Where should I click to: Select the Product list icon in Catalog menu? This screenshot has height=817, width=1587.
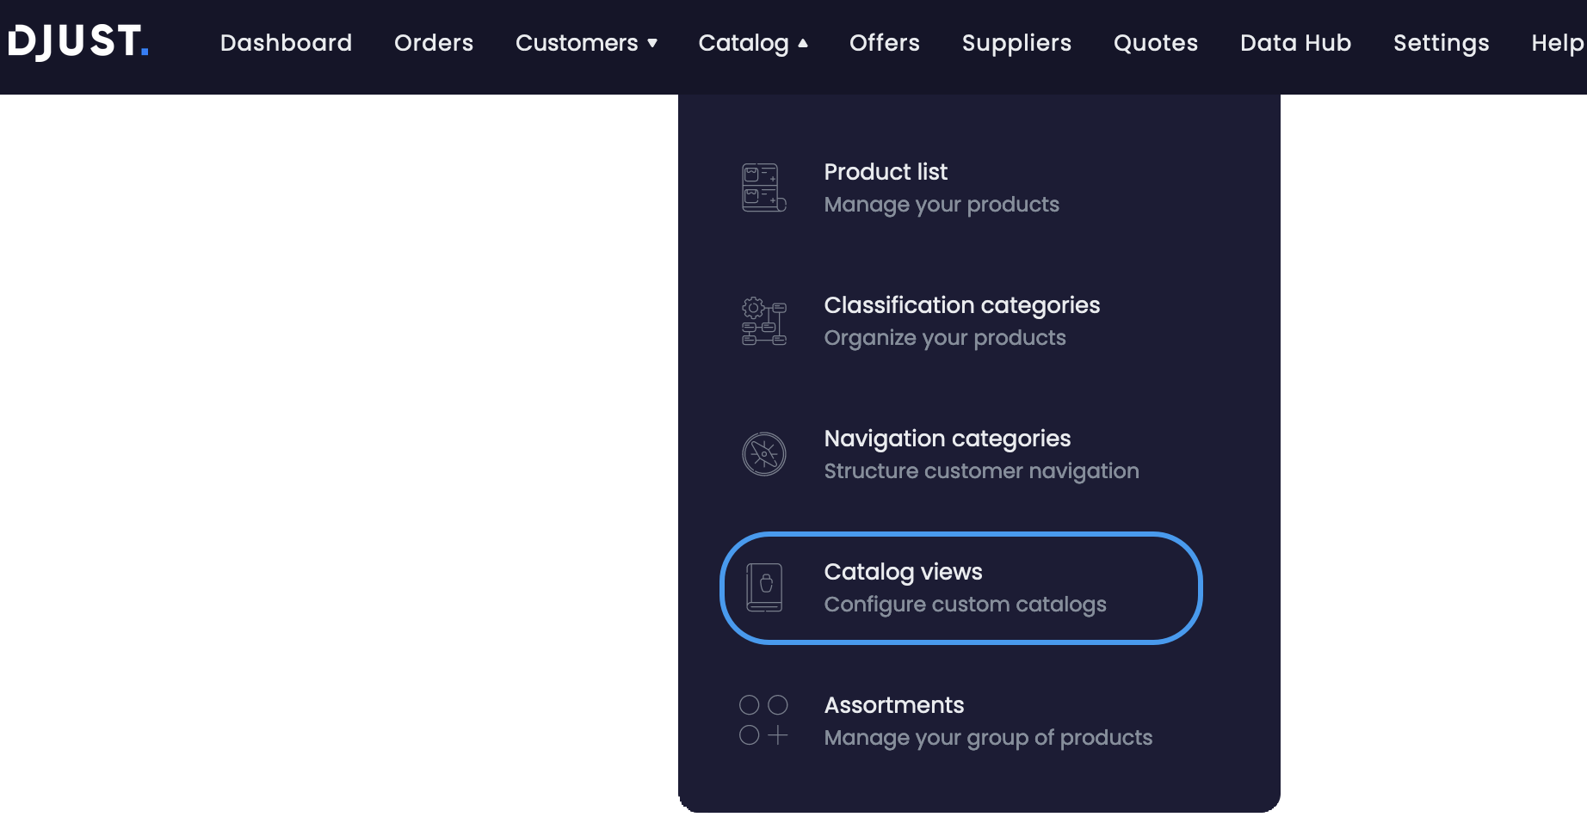(763, 187)
